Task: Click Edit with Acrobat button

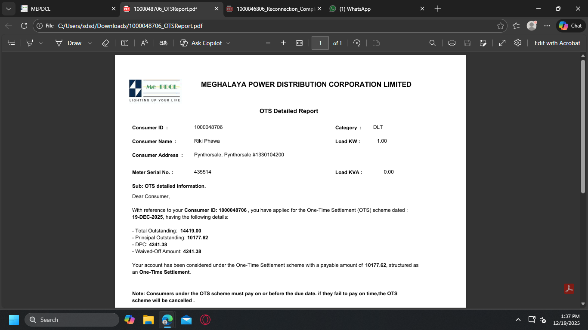Action: tap(557, 43)
